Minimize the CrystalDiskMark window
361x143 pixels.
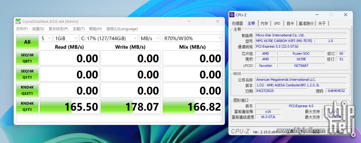(x=189, y=21)
